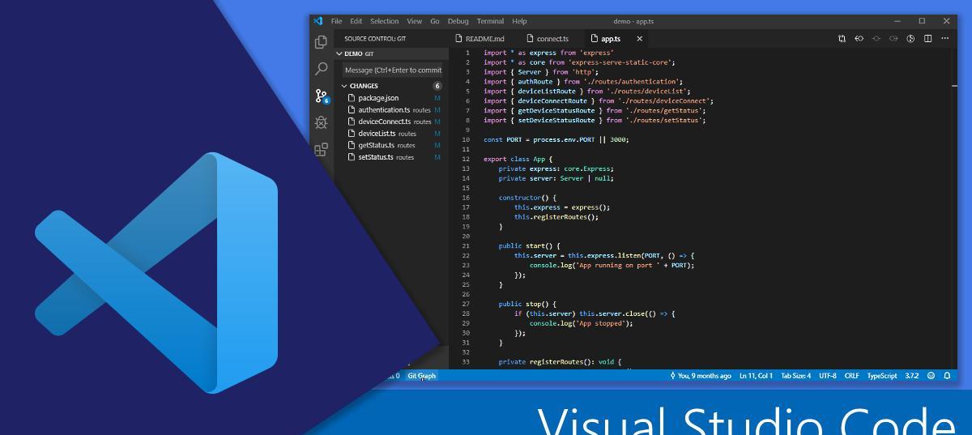Open the View menu
This screenshot has width=972, height=435.
415,21
